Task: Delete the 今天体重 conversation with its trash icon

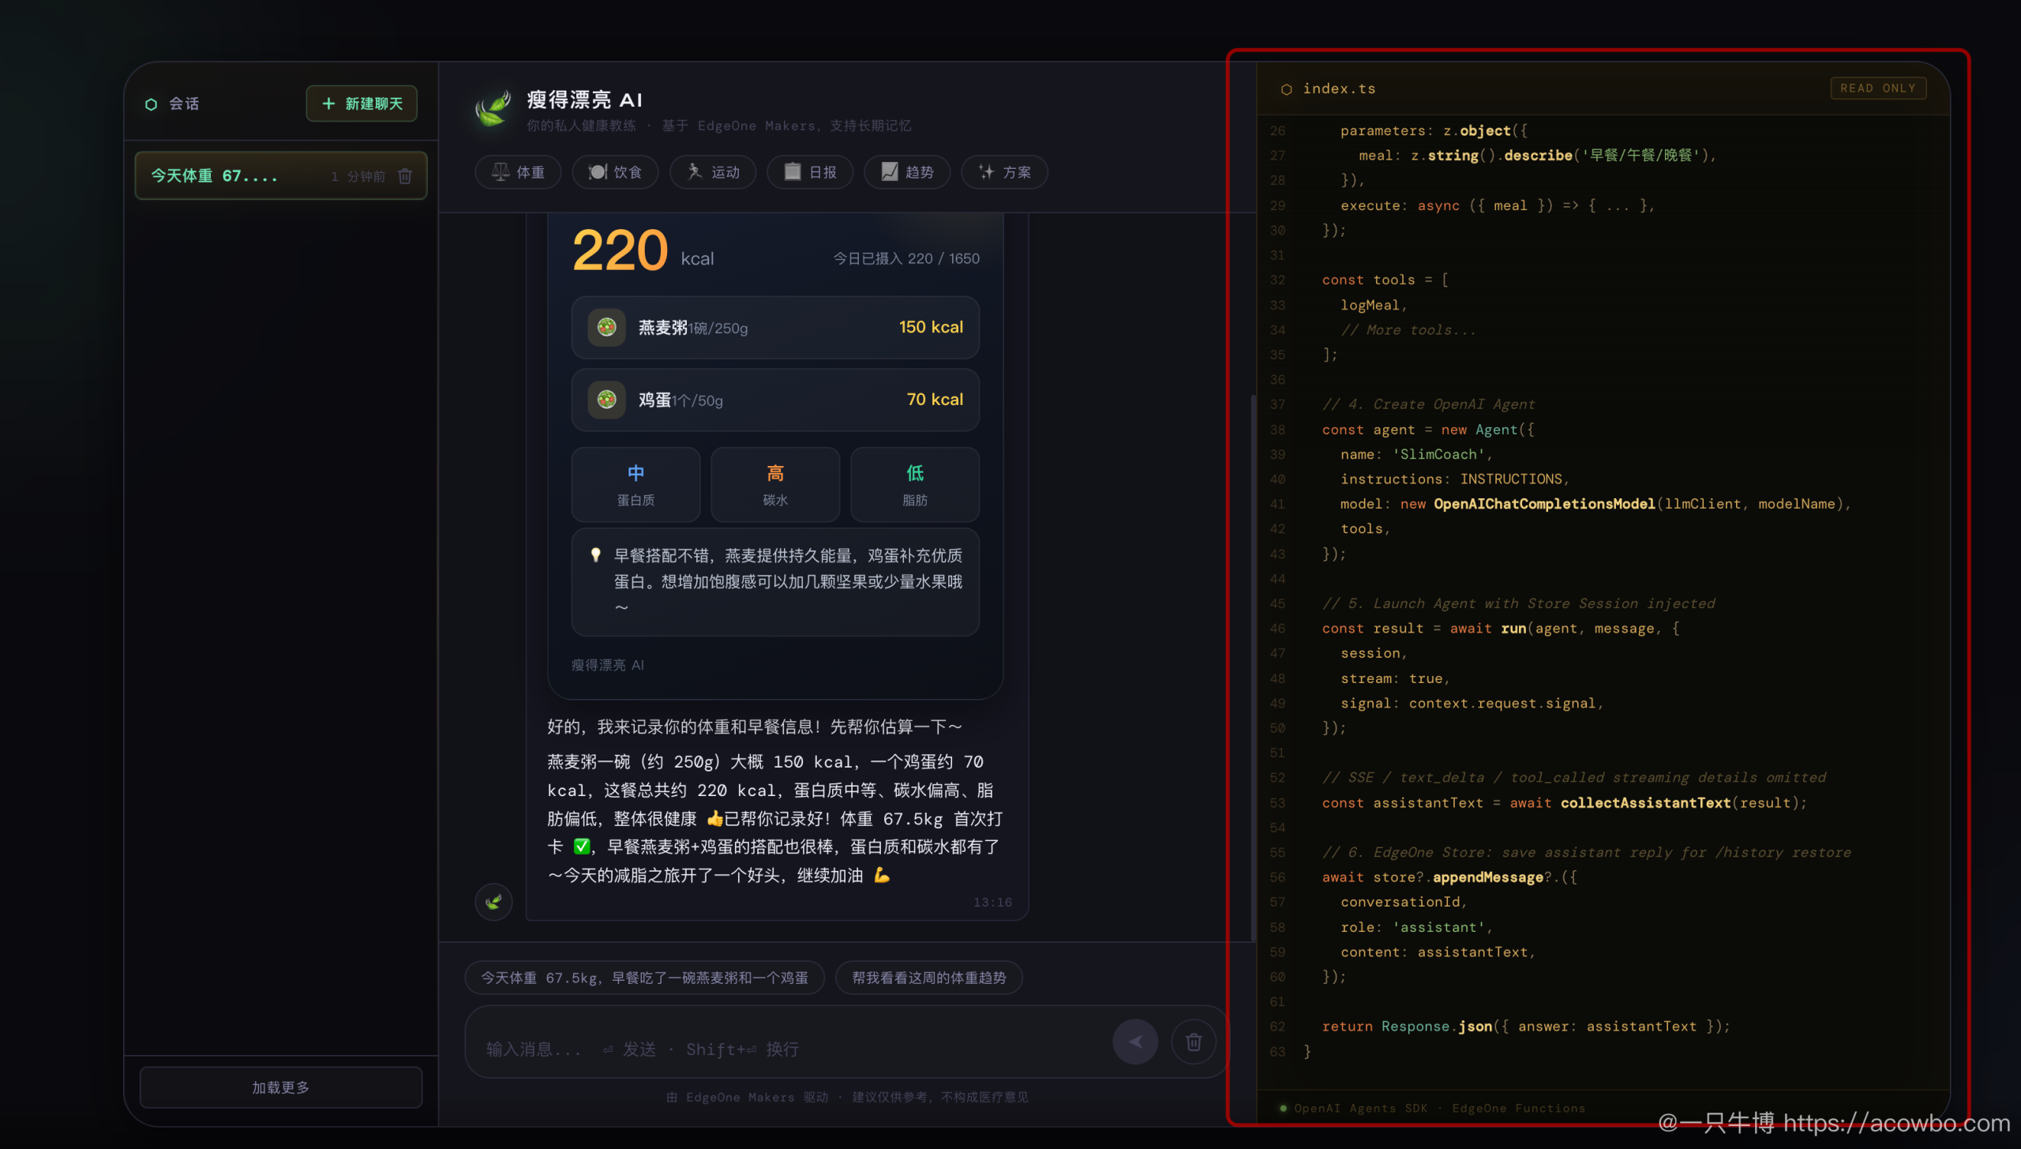Action: pos(405,176)
